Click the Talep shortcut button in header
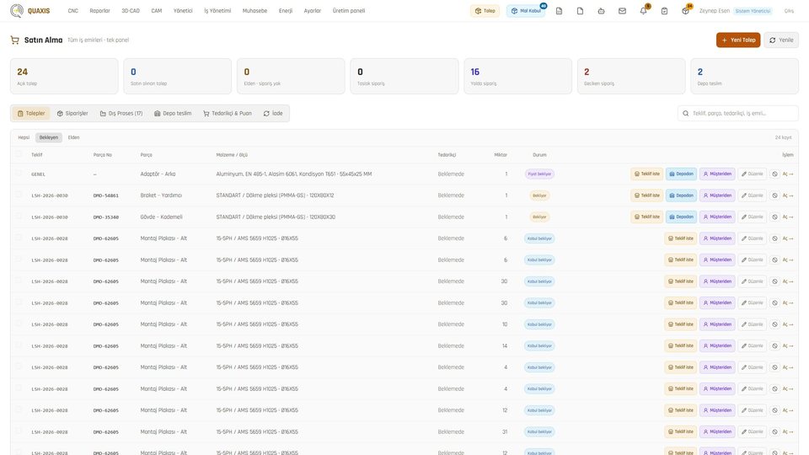 click(x=485, y=11)
